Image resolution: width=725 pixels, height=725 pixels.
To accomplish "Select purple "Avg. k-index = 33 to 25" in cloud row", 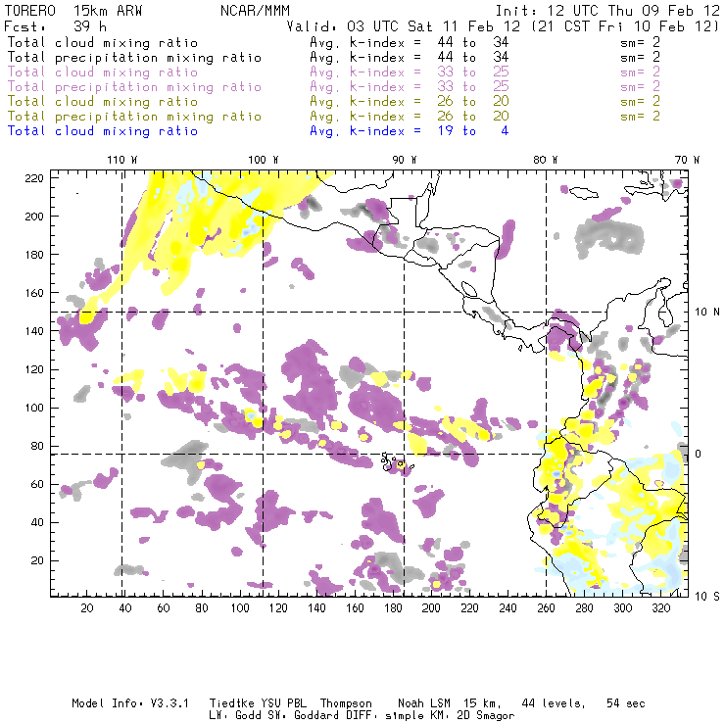I will (410, 72).
